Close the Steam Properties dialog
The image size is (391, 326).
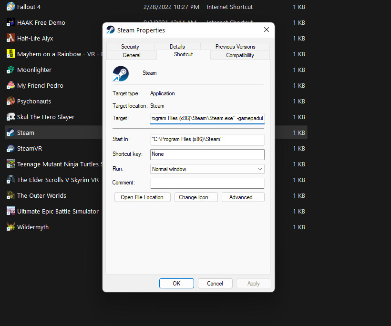[267, 30]
